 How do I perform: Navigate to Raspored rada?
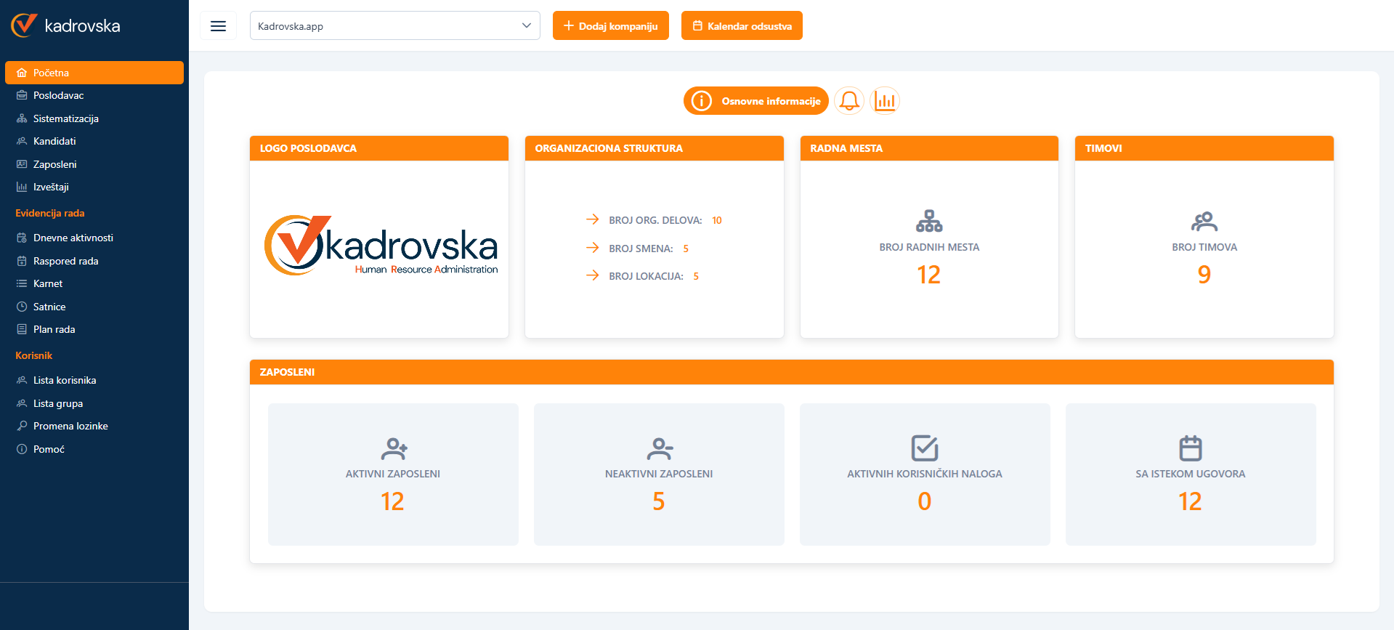(65, 261)
